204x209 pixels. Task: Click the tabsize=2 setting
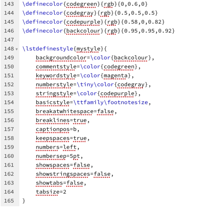click(51, 192)
